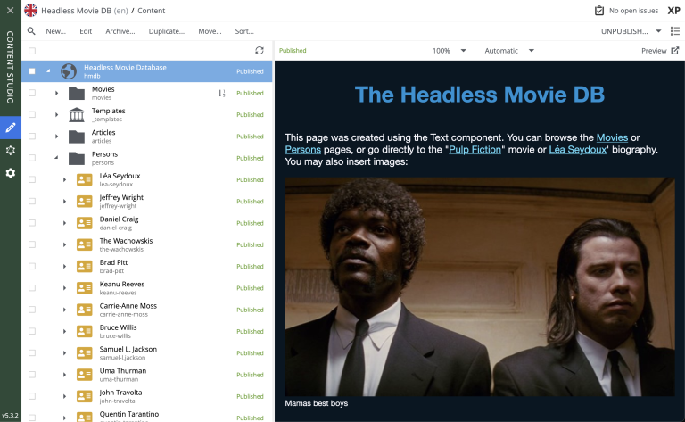Click Archive... in the toolbar

(120, 31)
